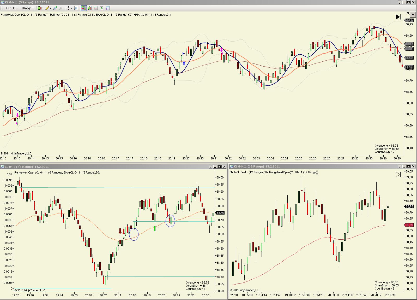Image resolution: width=417 pixels, height=300 pixels.
Task: Minimize the 12 Range chart window
Action: pyautogui.click(x=404, y=166)
